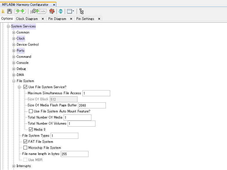This screenshot has width=227, height=170.
Task: Select the Debug tree label
Action: coord(21,69)
